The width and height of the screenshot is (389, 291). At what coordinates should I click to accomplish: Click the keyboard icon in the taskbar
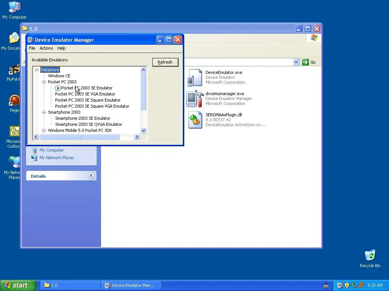(326, 286)
